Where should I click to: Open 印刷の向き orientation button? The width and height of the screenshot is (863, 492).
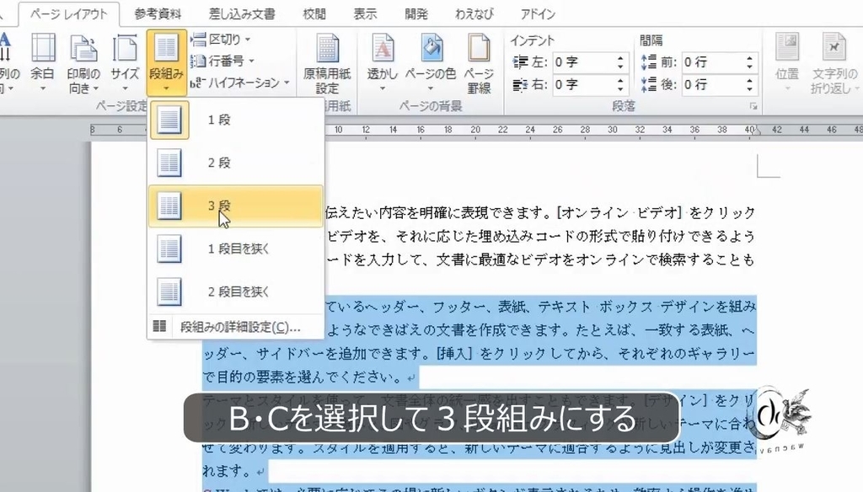point(83,62)
